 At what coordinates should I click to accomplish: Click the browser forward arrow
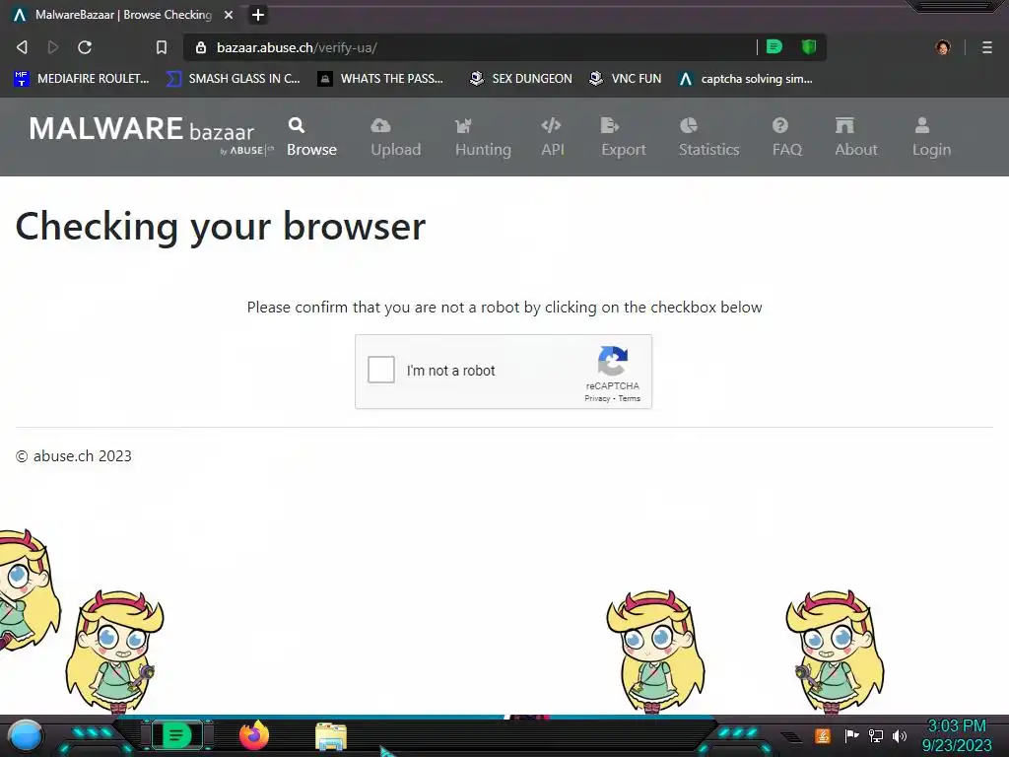(x=53, y=47)
